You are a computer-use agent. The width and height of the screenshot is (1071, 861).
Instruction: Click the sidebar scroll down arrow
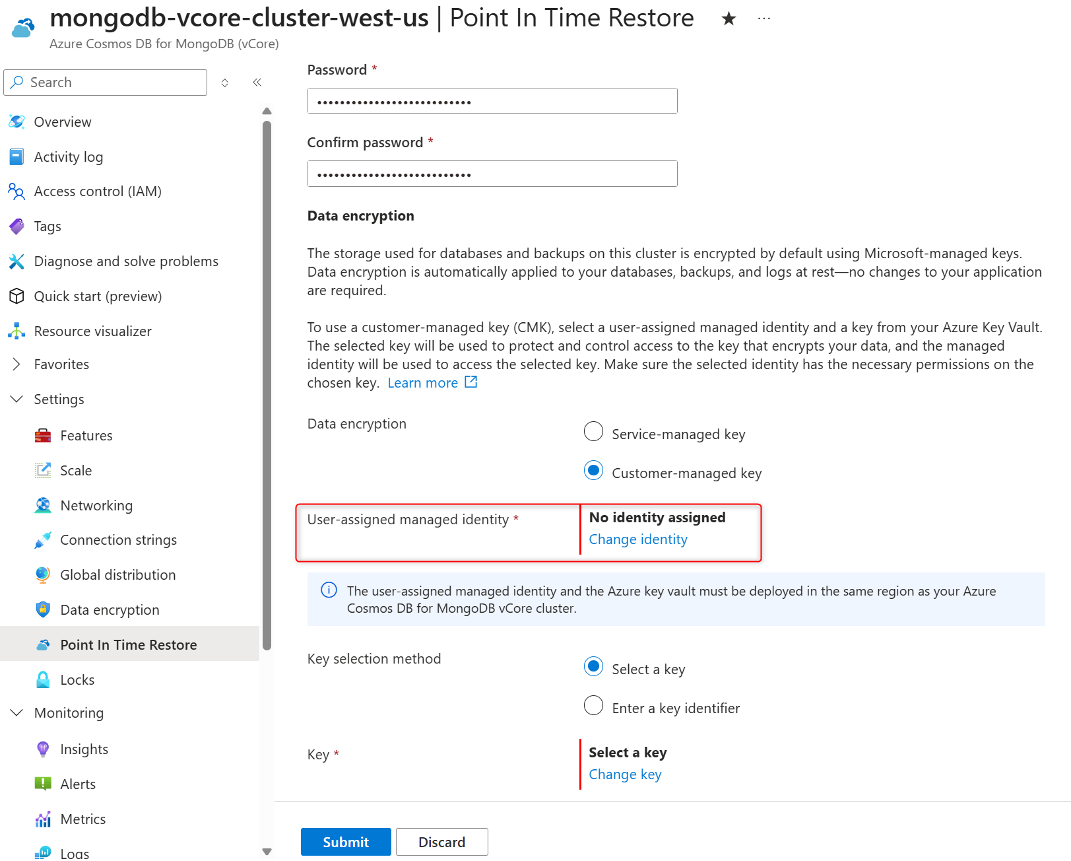(267, 852)
